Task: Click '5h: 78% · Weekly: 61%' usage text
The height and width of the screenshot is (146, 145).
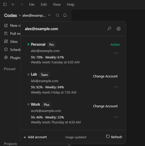Action: point(47,57)
